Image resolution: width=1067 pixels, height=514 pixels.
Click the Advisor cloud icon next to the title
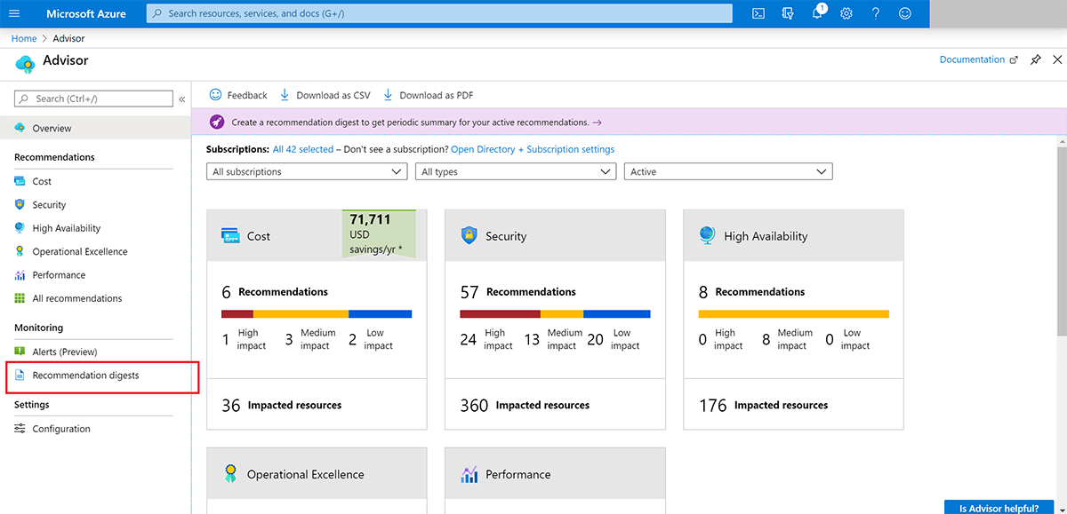pos(25,62)
